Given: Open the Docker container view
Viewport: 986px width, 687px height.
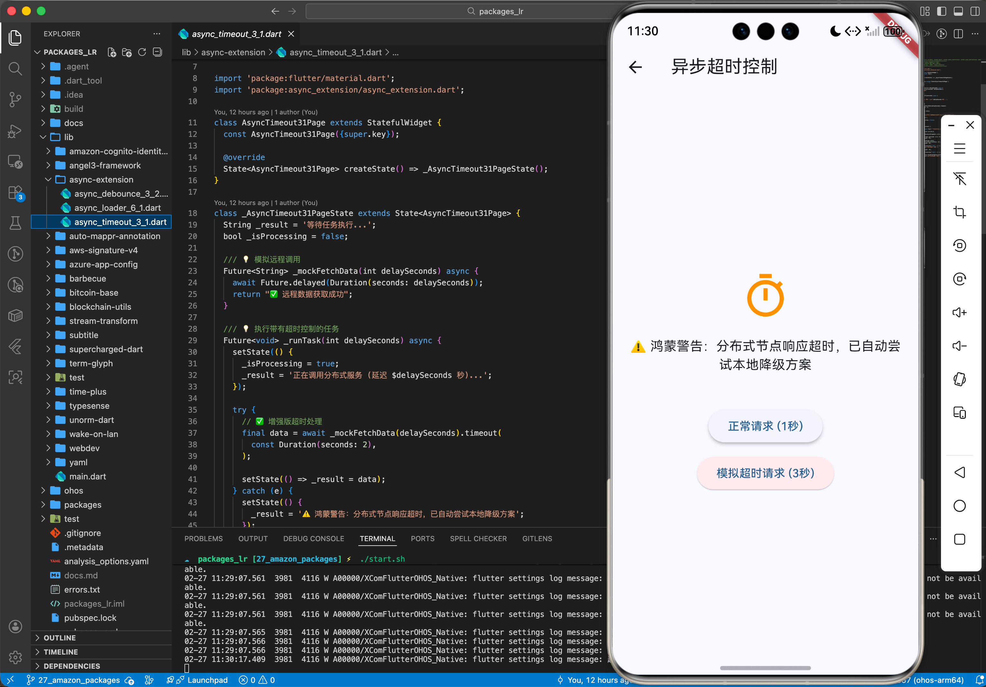Looking at the screenshot, I should pos(15,316).
